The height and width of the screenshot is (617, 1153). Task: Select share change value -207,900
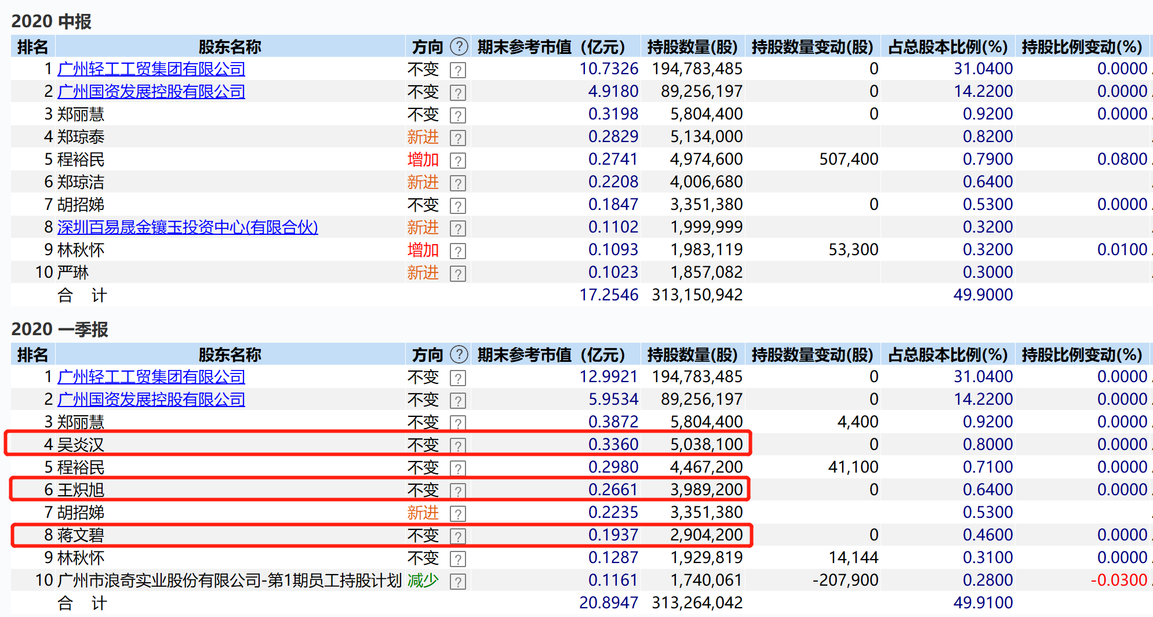click(845, 580)
